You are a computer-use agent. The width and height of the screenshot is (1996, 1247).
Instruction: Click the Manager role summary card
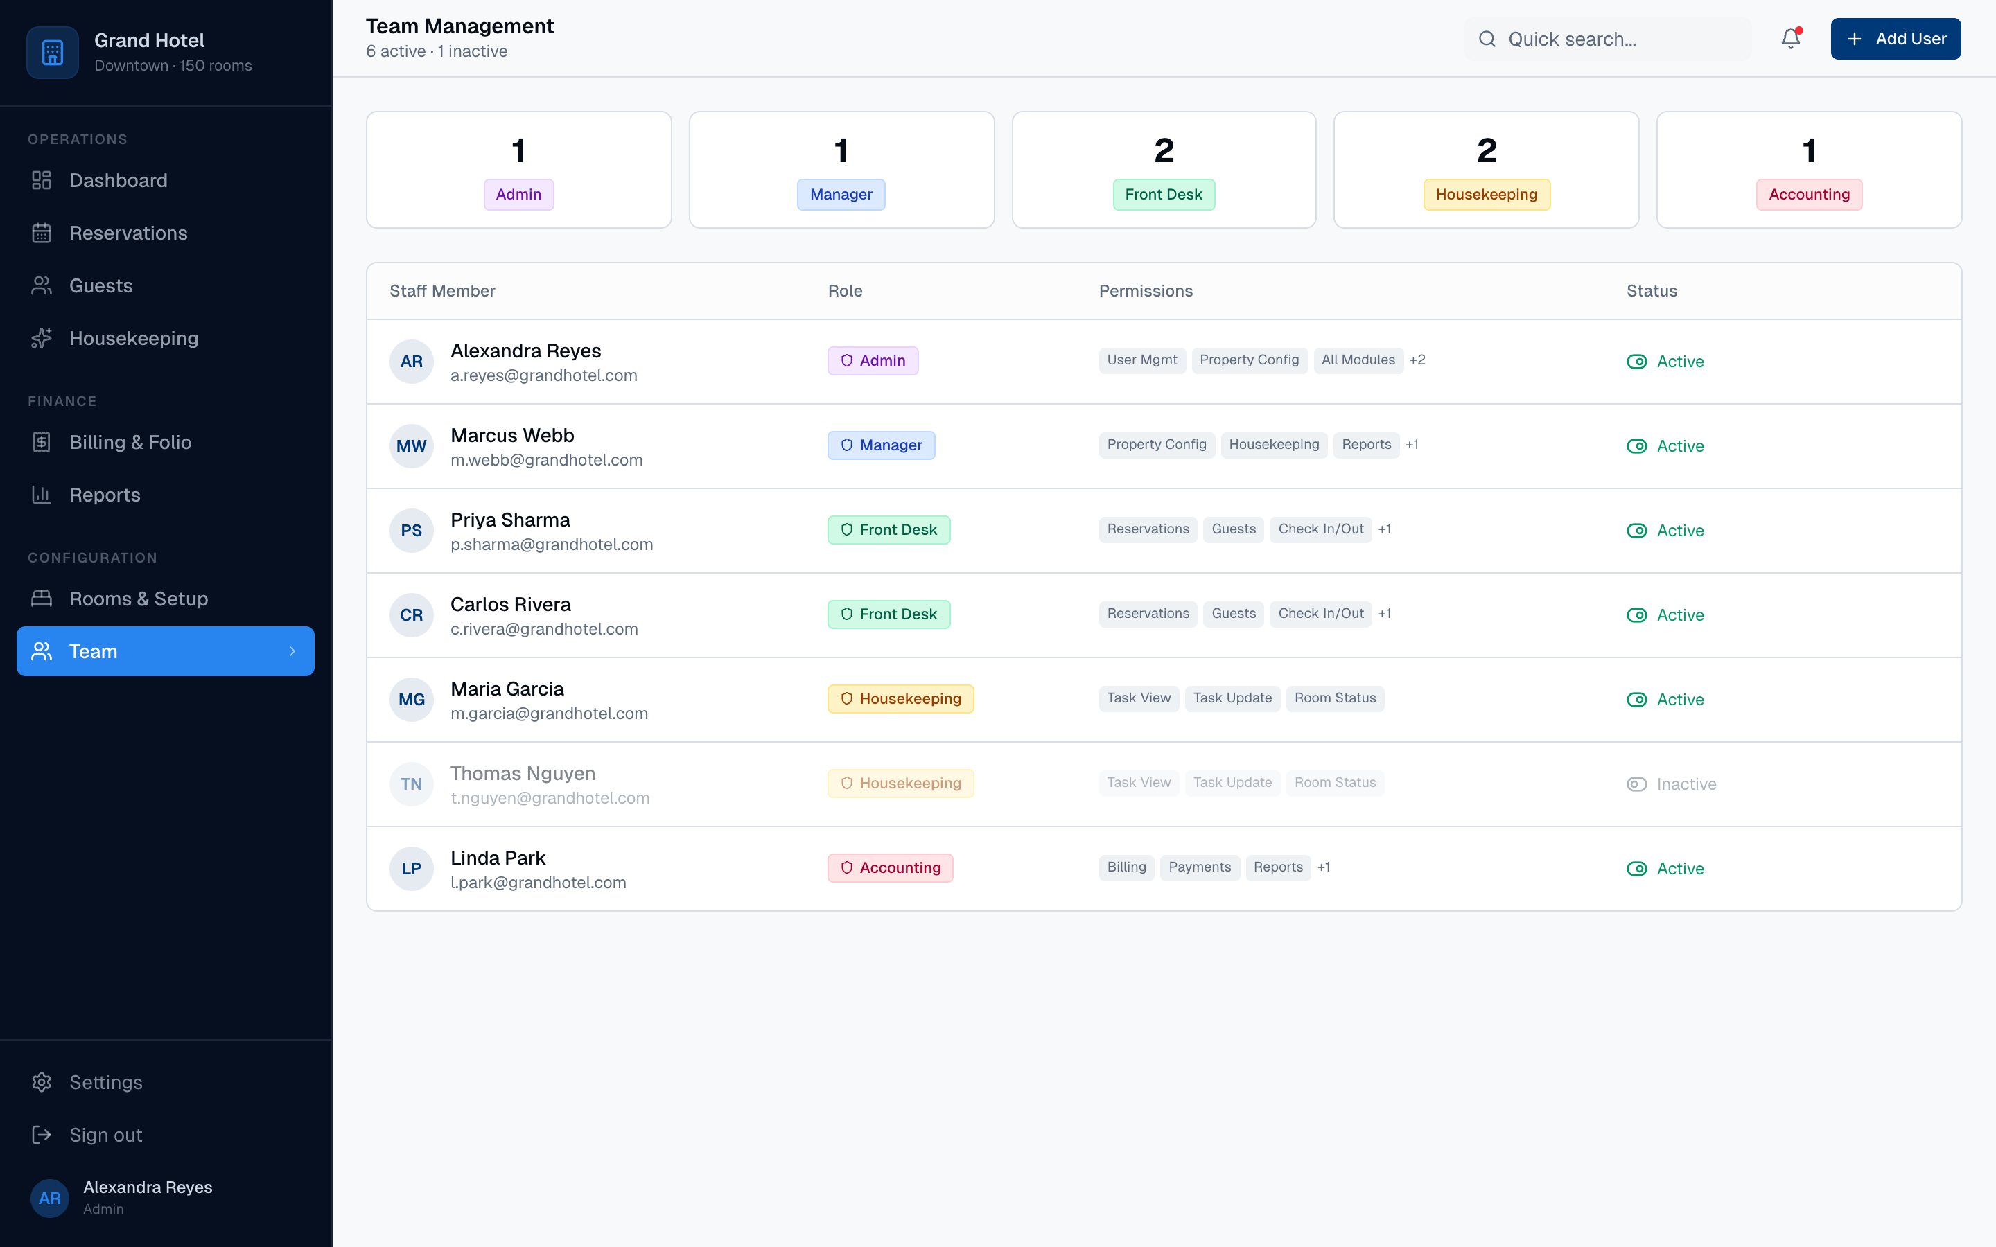pos(841,170)
